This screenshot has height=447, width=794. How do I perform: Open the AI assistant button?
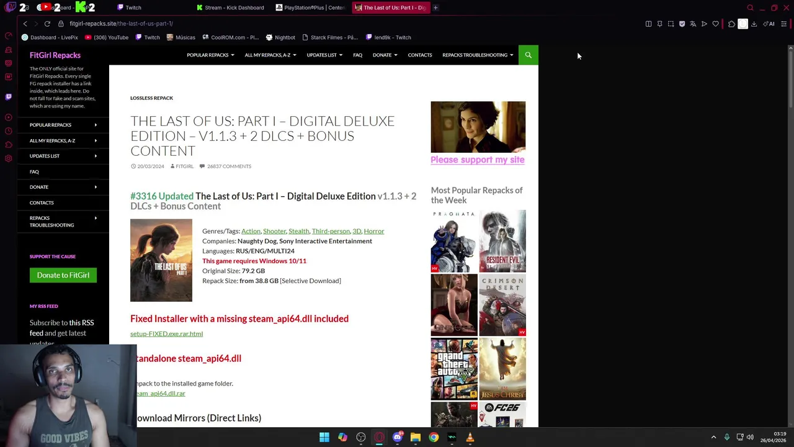pyautogui.click(x=769, y=24)
